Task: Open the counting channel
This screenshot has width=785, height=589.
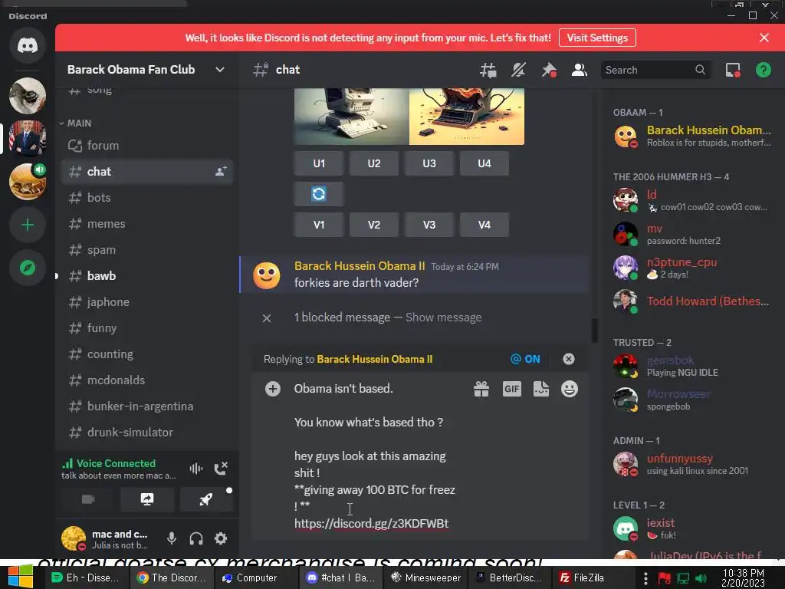Action: tap(146, 354)
